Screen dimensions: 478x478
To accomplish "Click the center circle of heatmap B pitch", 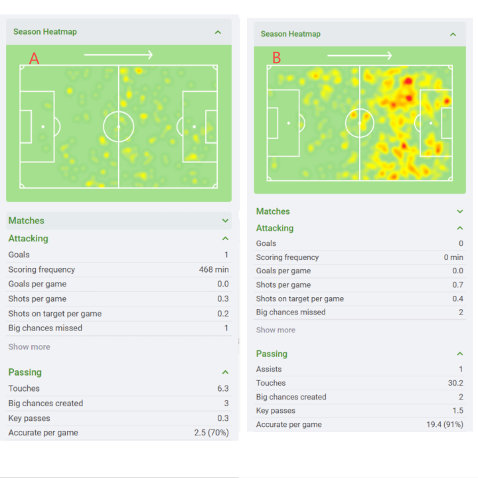I will click(360, 123).
